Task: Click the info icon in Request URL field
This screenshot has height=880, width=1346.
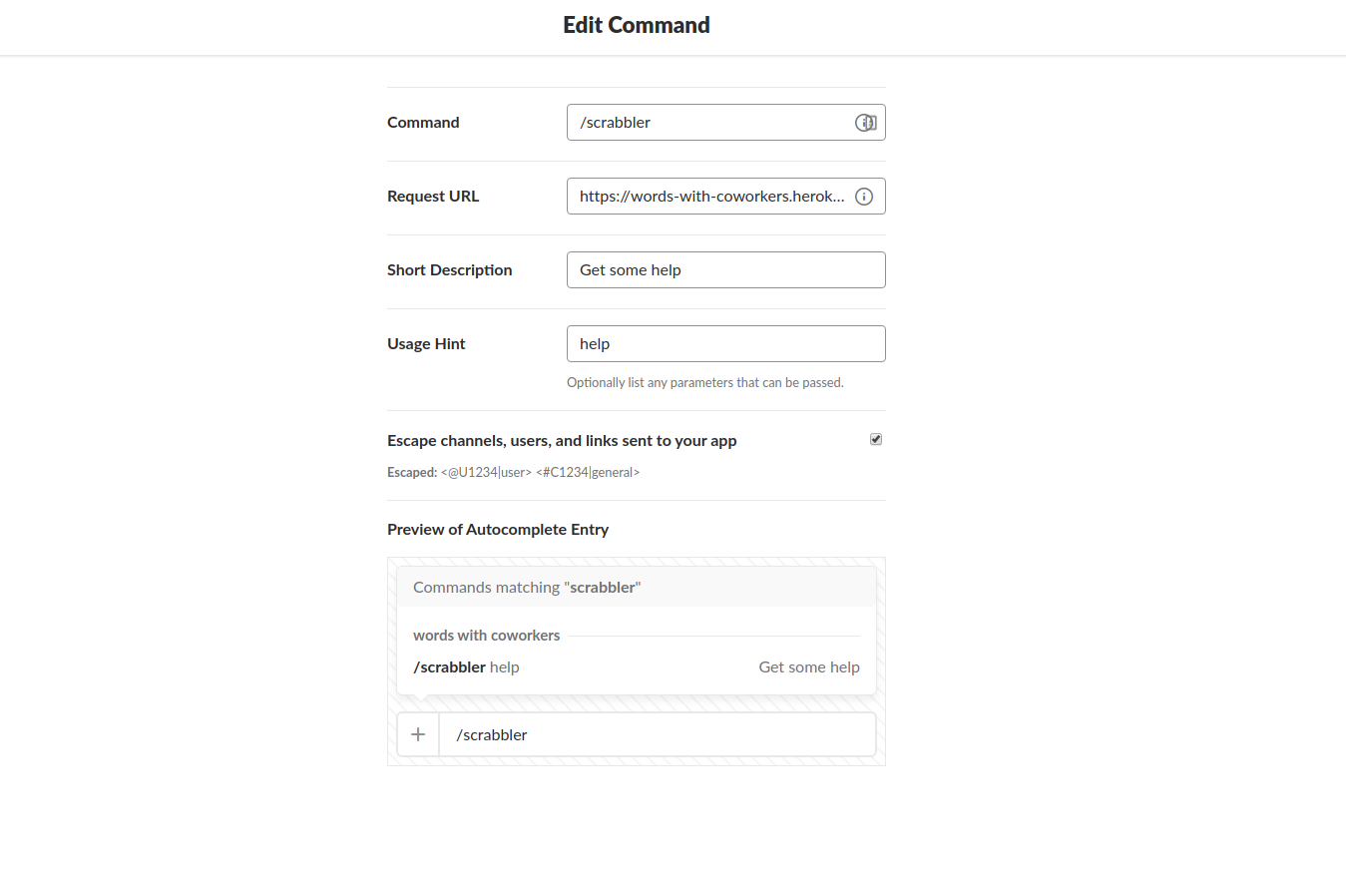Action: coord(864,197)
